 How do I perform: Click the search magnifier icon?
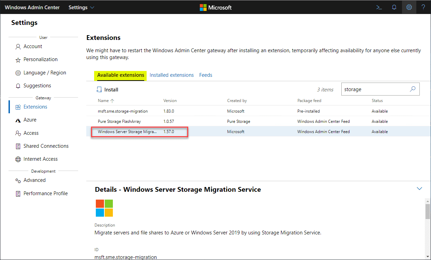413,89
